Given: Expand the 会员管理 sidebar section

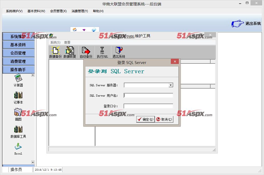Looking at the screenshot, I should tap(18, 53).
